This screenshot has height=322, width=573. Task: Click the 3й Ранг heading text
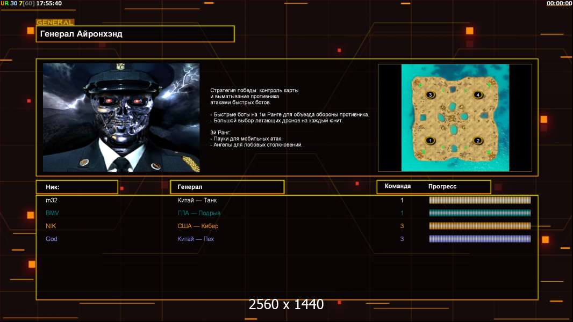coord(220,133)
